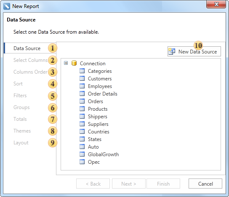Click the GlobalGrowth table icon
Image resolution: width=229 pixels, height=197 pixels.
(82, 154)
